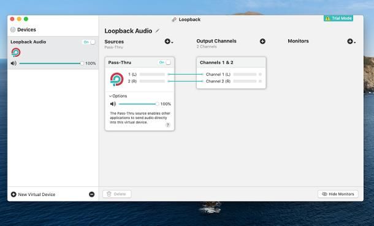Click Hide Monitors button

[338, 194]
